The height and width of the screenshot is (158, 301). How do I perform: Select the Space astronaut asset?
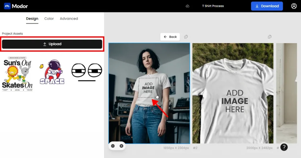52,72
